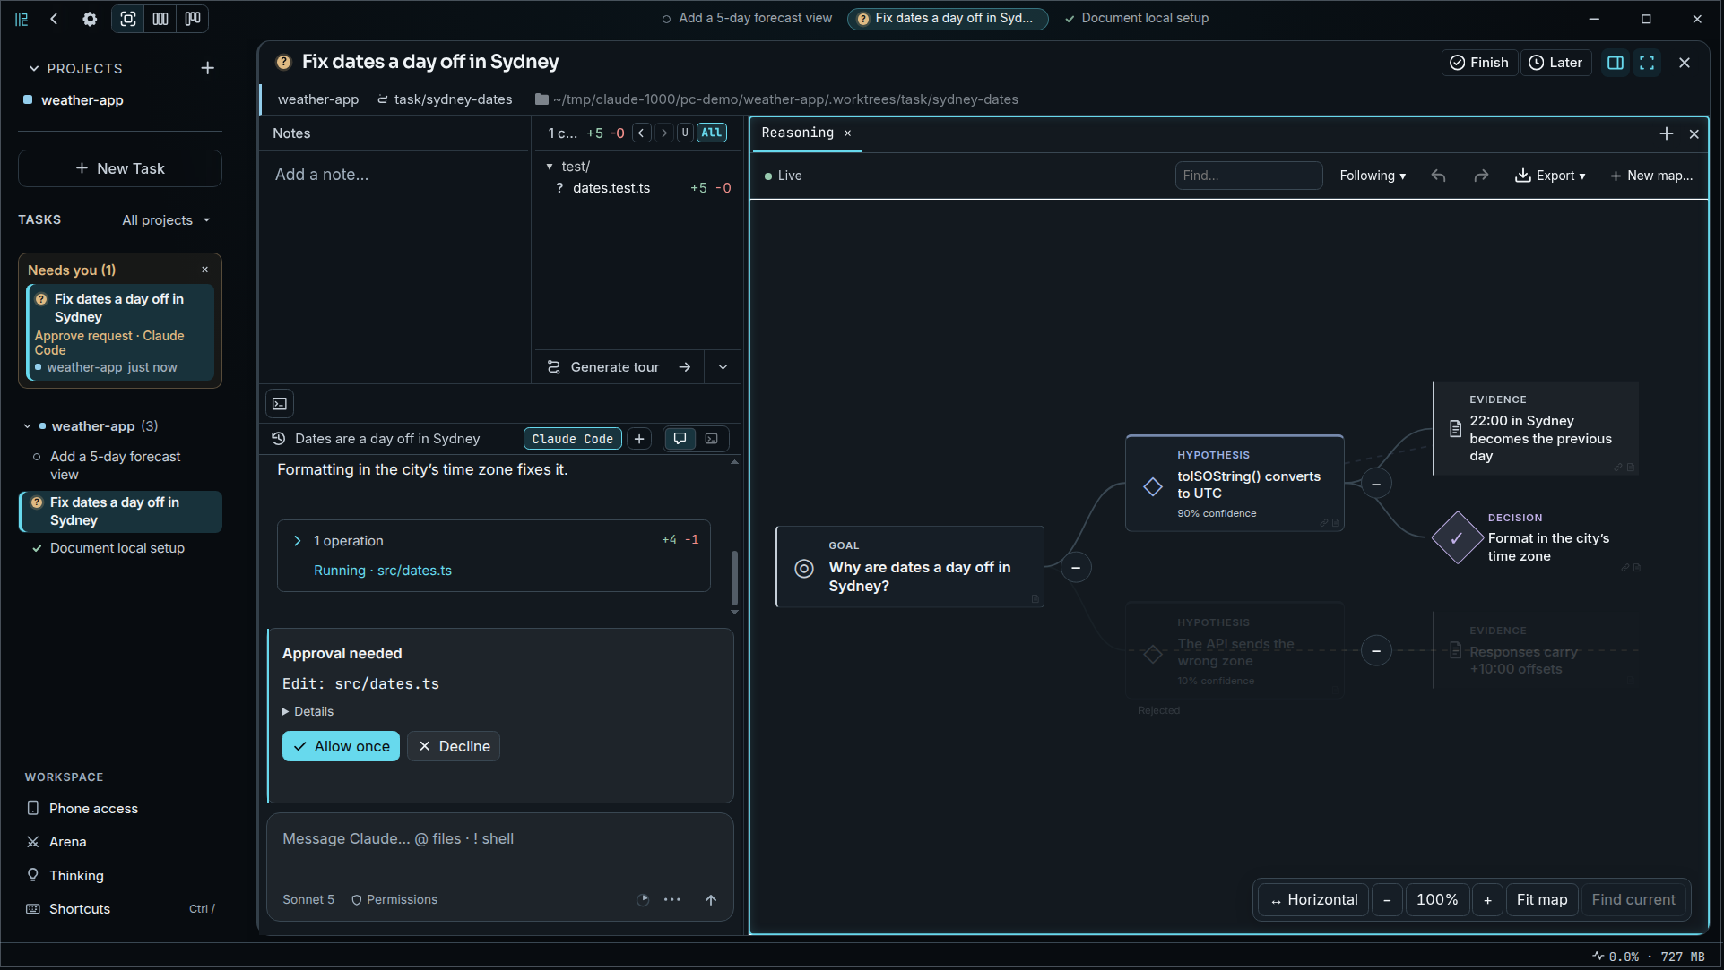Screen dimensions: 1724x970
Task: Add a new project with plus icon
Action: coord(207,68)
